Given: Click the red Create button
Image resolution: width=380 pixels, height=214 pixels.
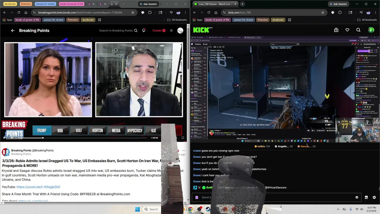Looking at the screenshot, I should pos(159,30).
